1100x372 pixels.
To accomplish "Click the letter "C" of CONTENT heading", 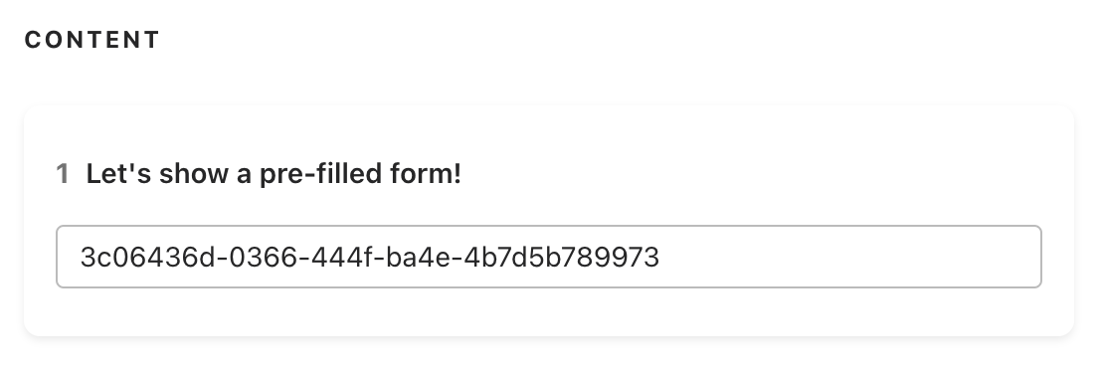I will [32, 40].
